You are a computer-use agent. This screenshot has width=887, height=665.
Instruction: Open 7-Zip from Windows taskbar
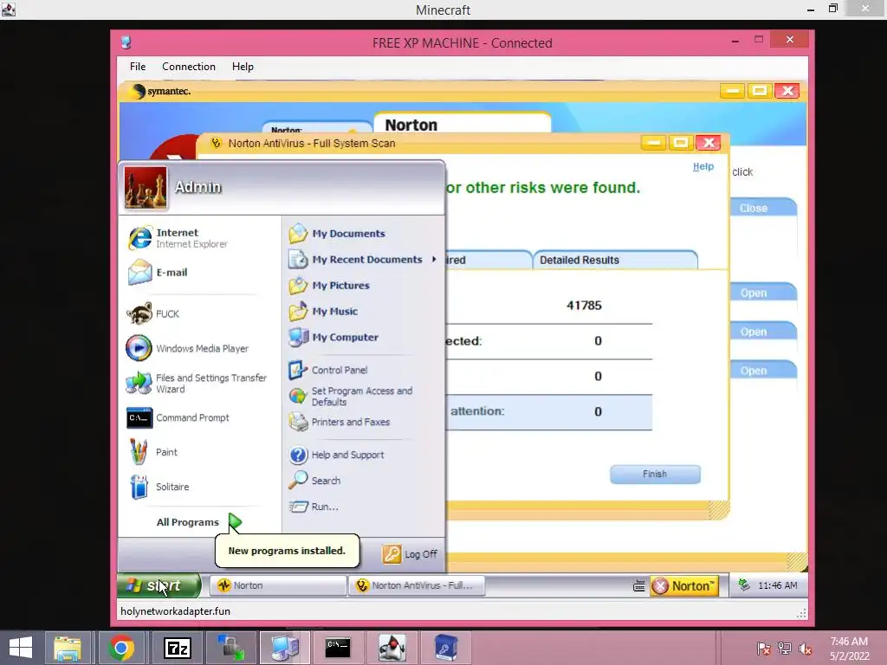(x=177, y=648)
